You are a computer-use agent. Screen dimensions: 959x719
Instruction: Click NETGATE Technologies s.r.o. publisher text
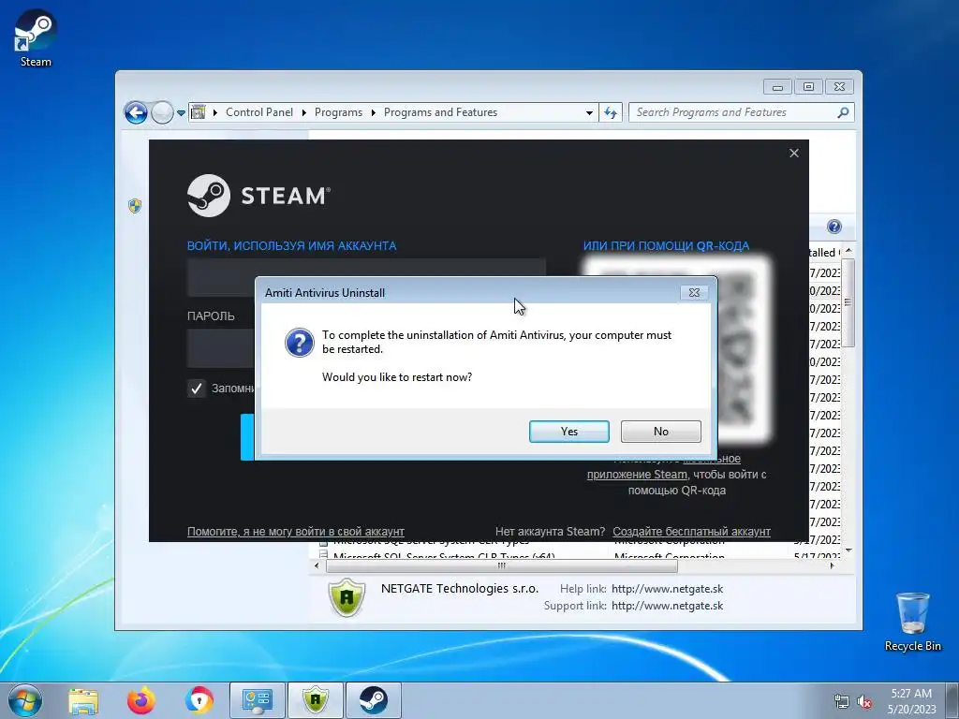459,589
